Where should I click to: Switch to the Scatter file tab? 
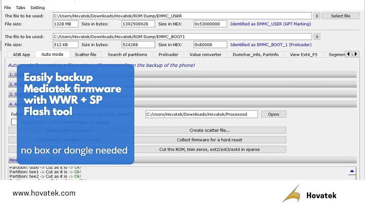[x=86, y=55]
